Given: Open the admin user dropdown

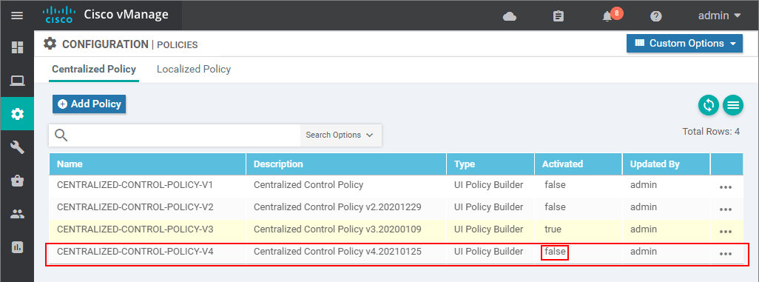Looking at the screenshot, I should (719, 16).
